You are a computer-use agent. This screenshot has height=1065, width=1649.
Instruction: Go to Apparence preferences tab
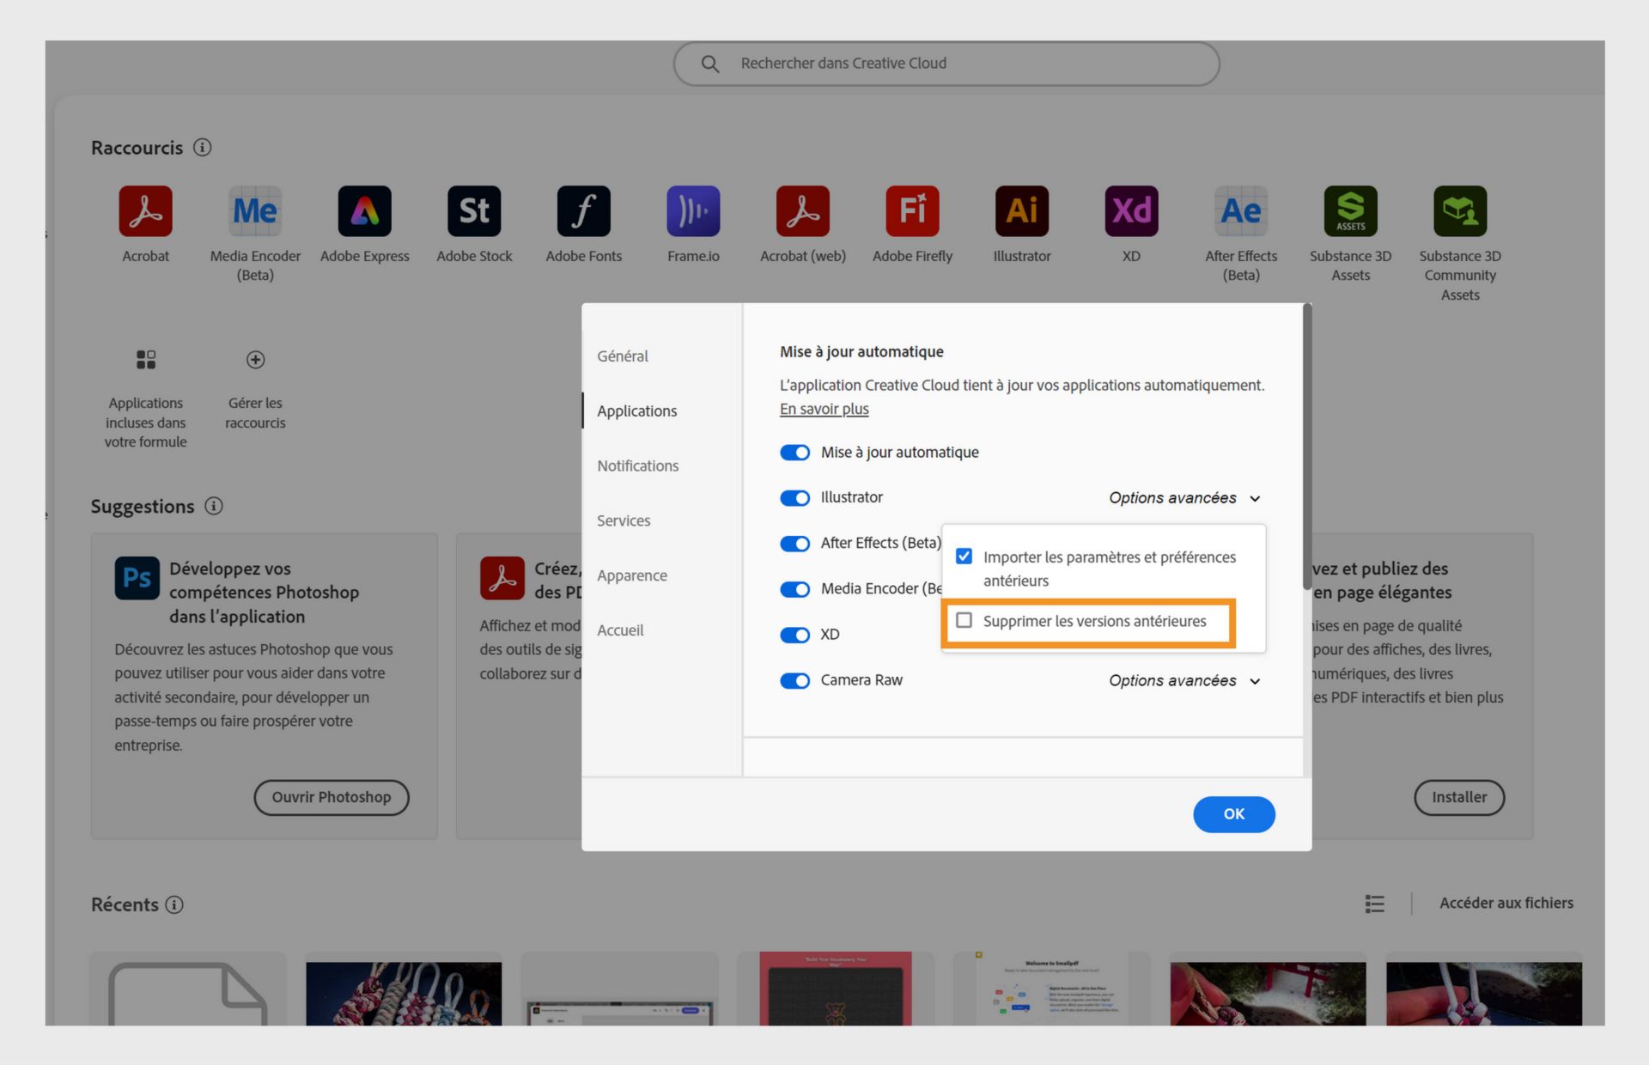(631, 575)
